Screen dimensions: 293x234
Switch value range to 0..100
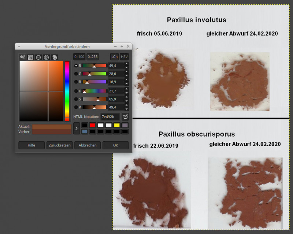click(x=79, y=57)
